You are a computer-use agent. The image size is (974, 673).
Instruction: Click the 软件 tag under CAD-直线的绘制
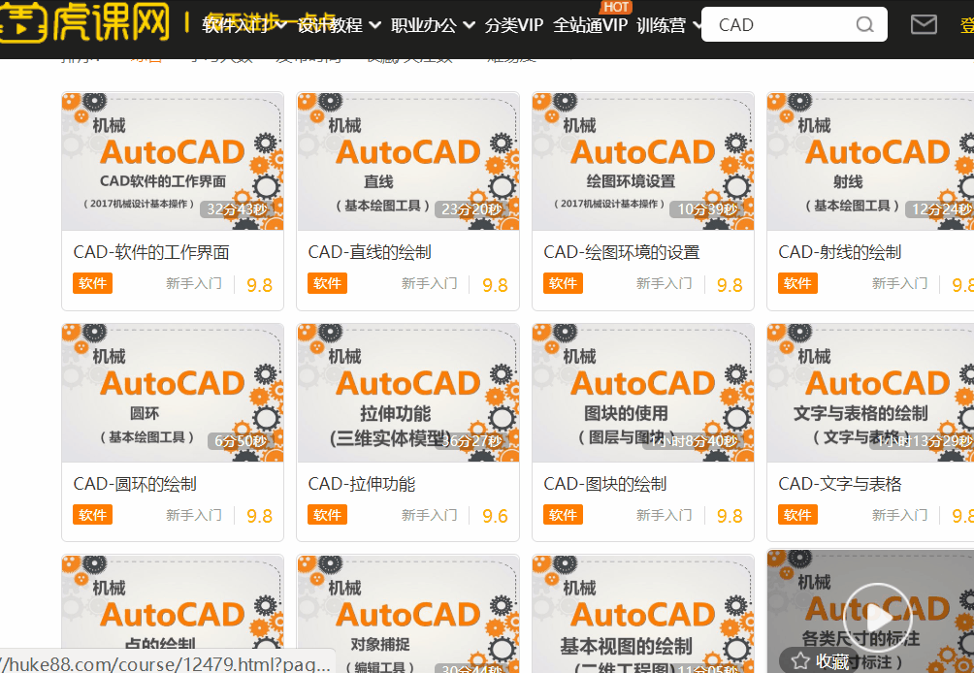tap(327, 284)
